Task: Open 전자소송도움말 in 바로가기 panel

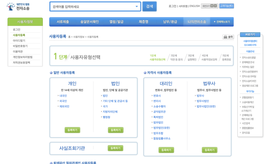Action: [249, 57]
